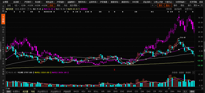205x93 pixels.
Task: Switch to the 周线 weekly chart tab
Action: 58,5
